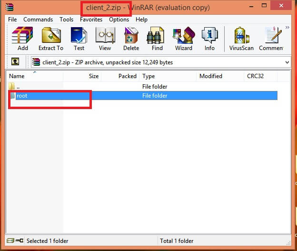Open the File menu
This screenshot has height=251, width=297.
point(12,20)
